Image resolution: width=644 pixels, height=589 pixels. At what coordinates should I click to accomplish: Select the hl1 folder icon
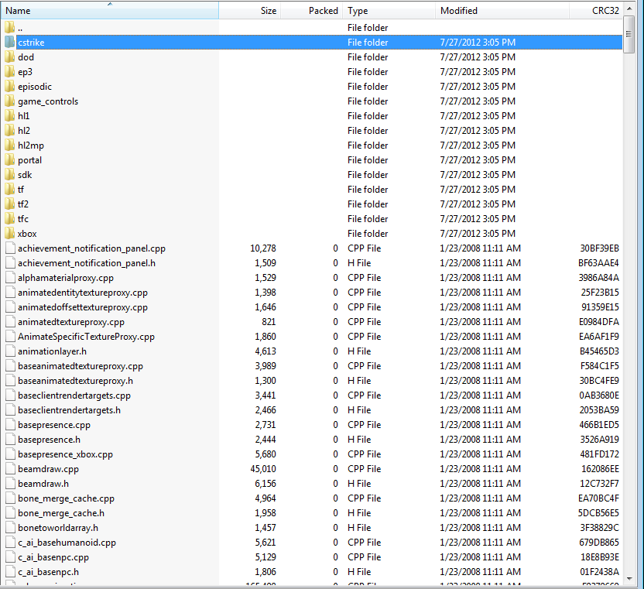point(10,116)
